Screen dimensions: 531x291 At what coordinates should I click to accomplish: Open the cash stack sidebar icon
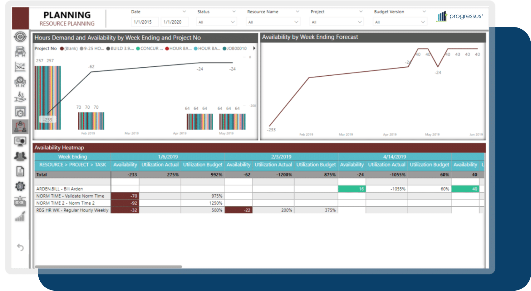20,201
